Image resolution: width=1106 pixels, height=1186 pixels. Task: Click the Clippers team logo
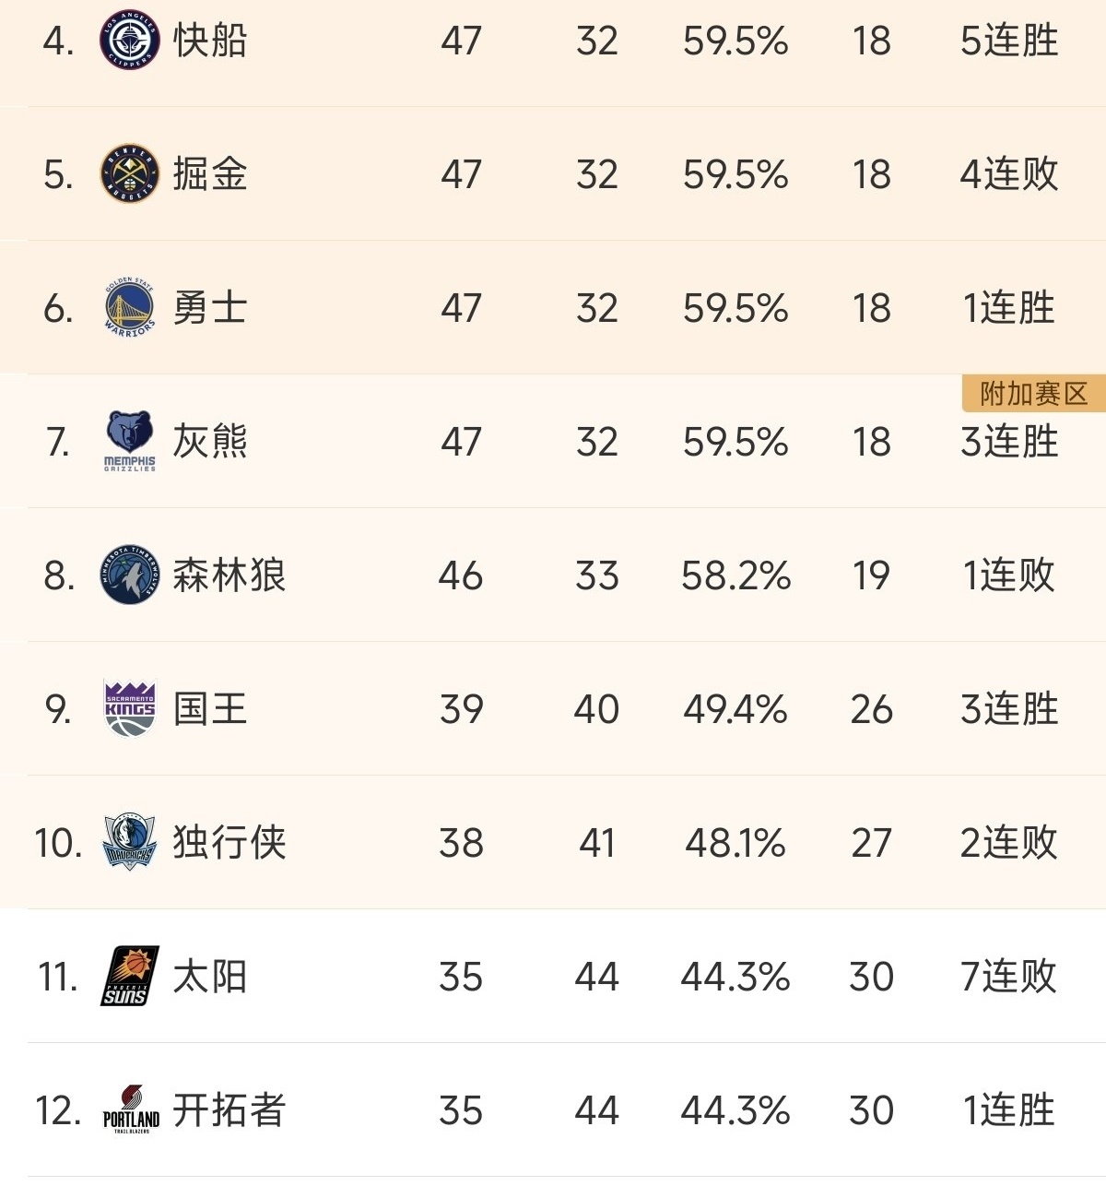[129, 41]
